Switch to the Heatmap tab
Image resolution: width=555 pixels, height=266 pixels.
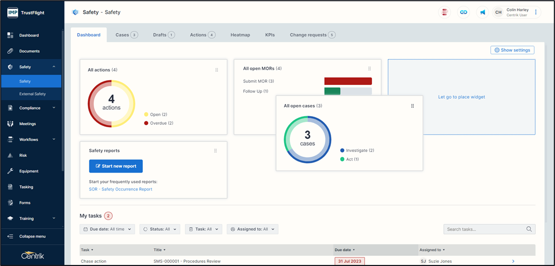240,35
